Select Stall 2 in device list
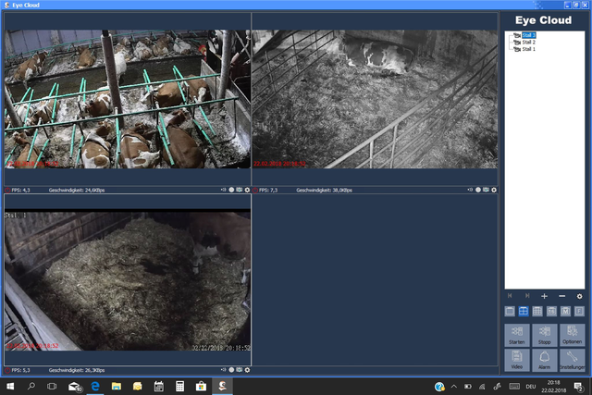 [528, 43]
